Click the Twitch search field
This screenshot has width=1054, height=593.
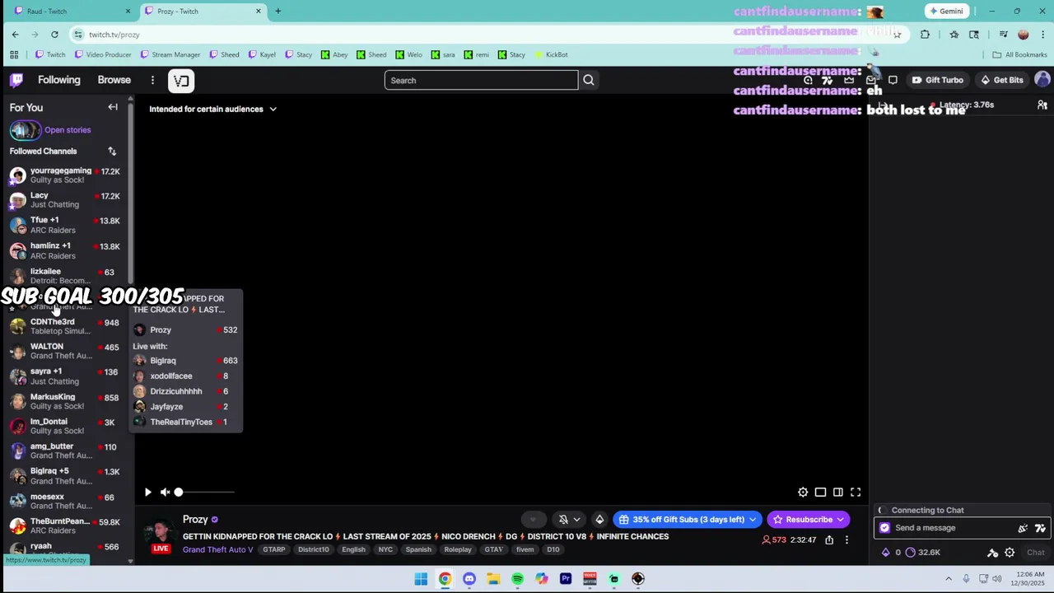pyautogui.click(x=482, y=80)
